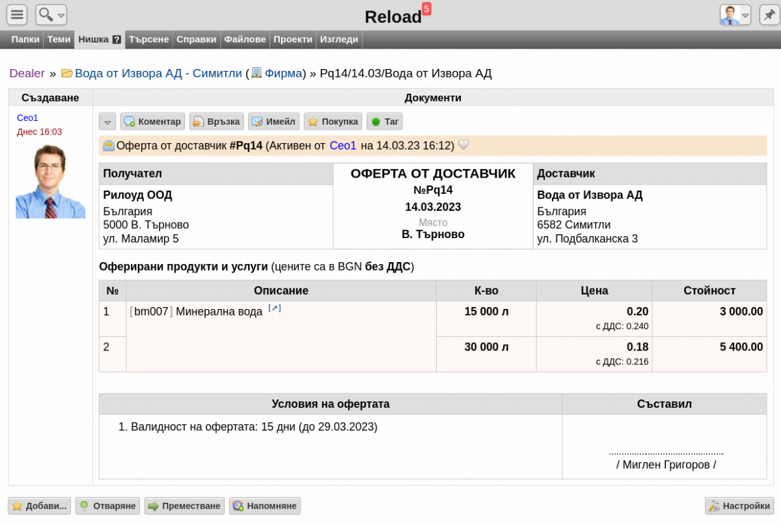The height and width of the screenshot is (523, 781).
Task: Click the supplier offer document icon
Action: (x=108, y=146)
